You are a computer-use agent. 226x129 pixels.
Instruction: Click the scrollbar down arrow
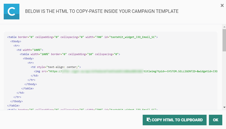click(x=224, y=107)
